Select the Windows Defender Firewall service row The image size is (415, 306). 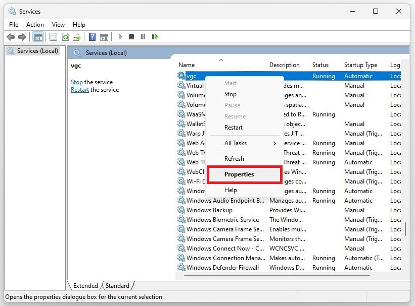click(x=222, y=268)
